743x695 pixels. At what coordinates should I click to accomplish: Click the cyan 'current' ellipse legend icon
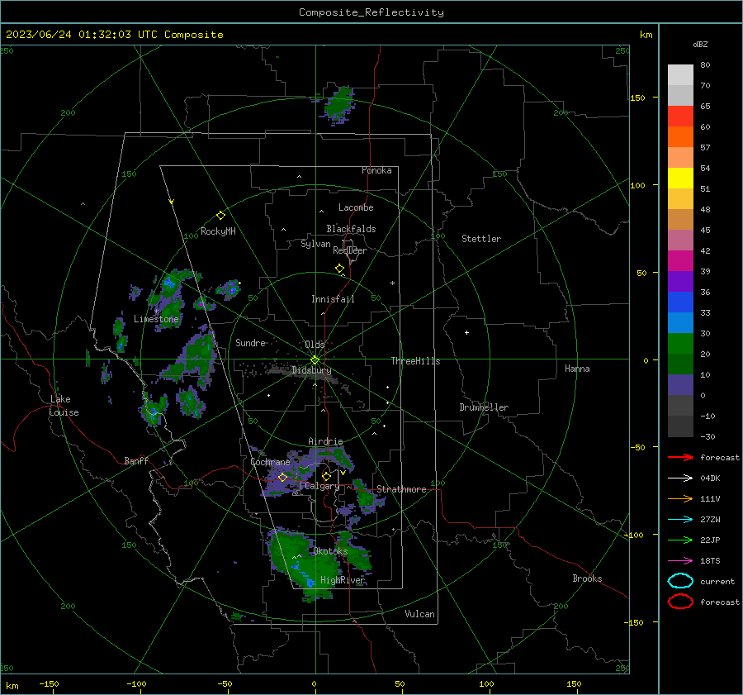point(680,581)
